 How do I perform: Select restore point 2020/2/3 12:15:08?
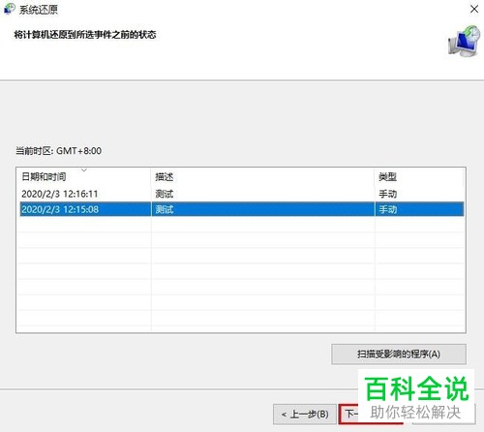242,209
